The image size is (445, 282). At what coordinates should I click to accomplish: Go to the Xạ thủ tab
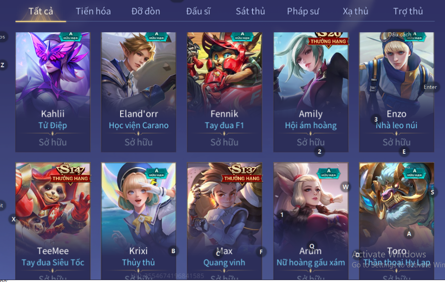[x=355, y=11]
